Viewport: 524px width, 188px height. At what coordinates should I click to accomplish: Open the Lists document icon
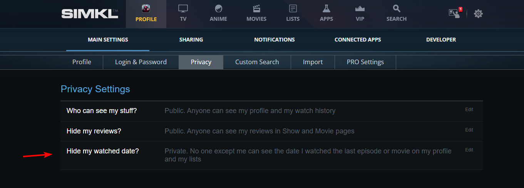pyautogui.click(x=293, y=8)
